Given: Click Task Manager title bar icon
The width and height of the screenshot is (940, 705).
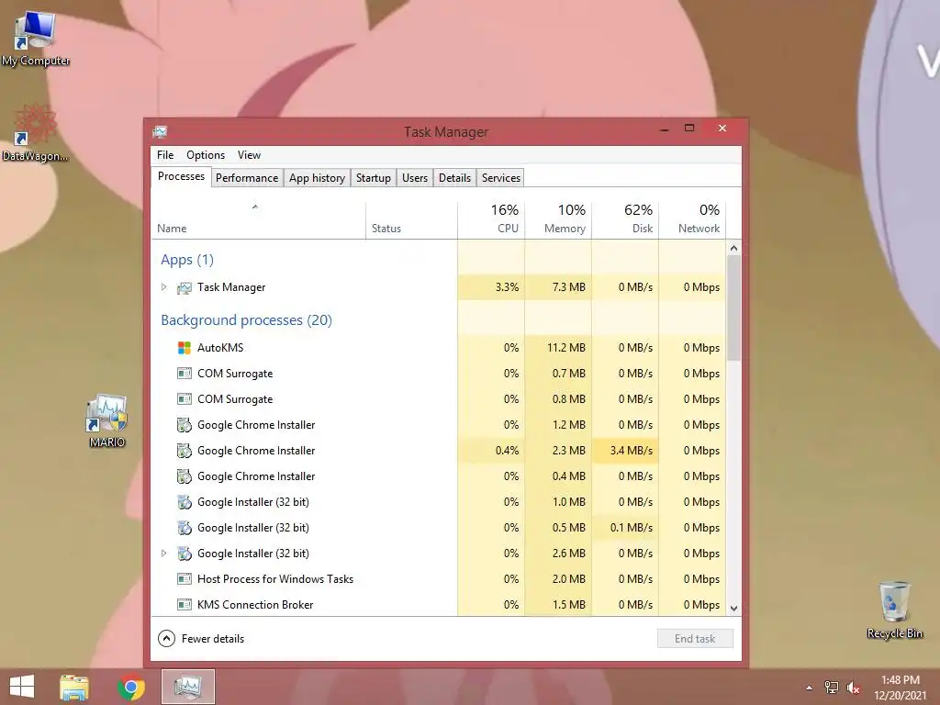Looking at the screenshot, I should [x=160, y=132].
